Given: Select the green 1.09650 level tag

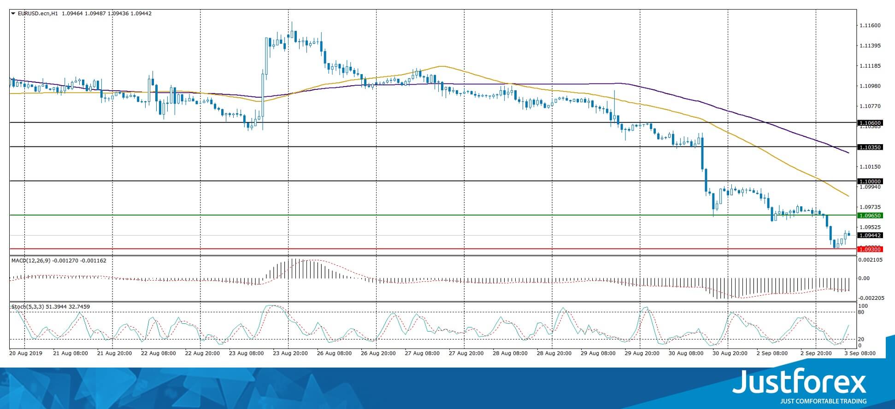Looking at the screenshot, I should (870, 216).
